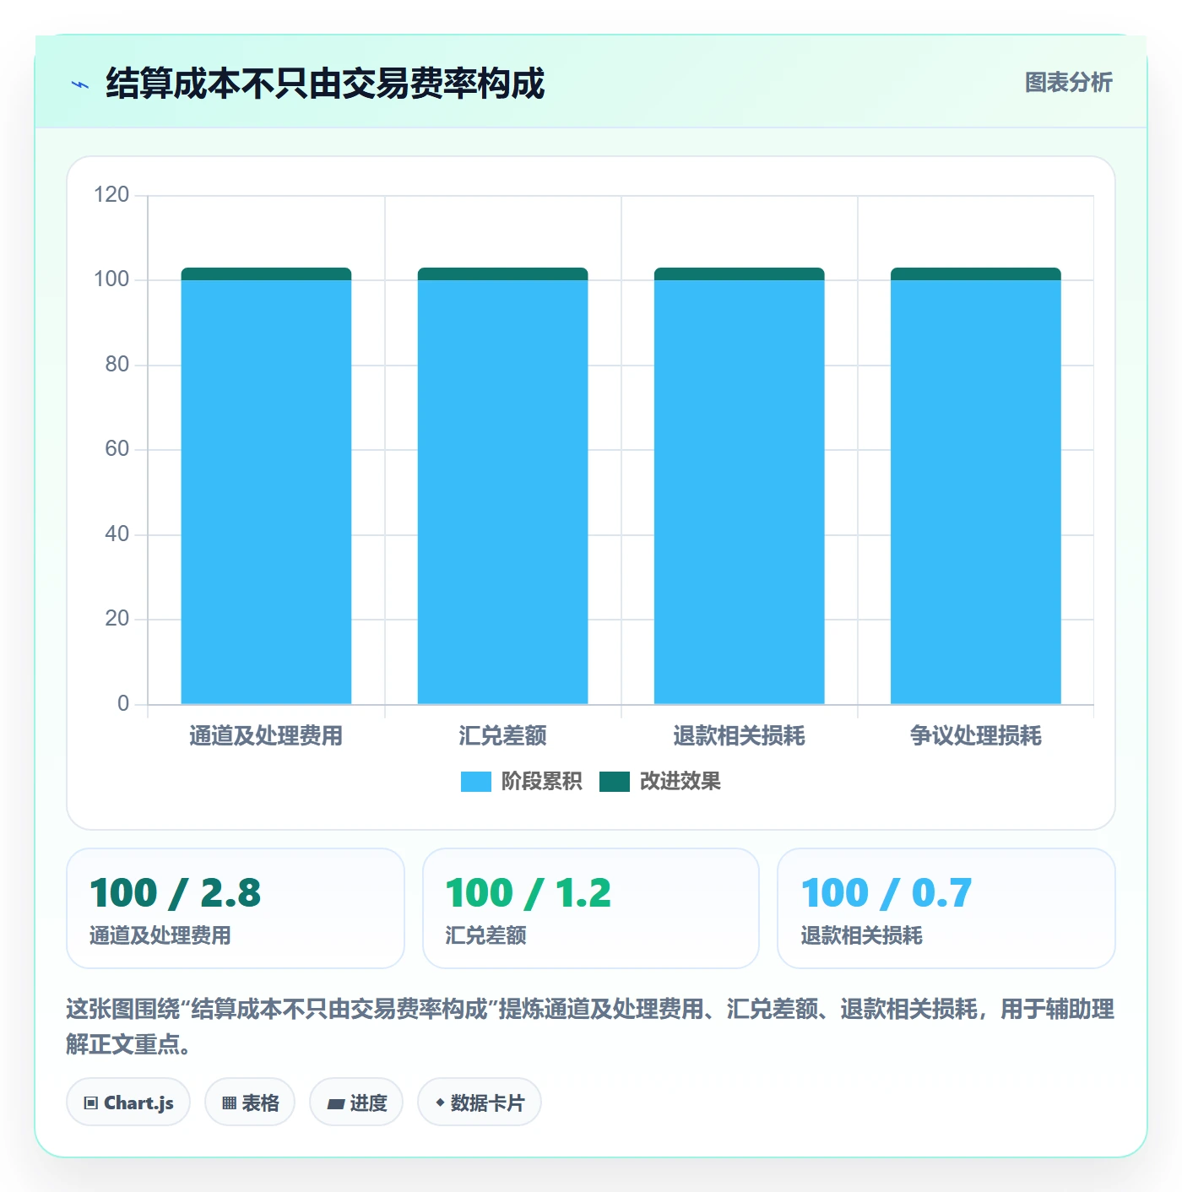Click the Chart.js tag
1182x1192 pixels.
[128, 1103]
